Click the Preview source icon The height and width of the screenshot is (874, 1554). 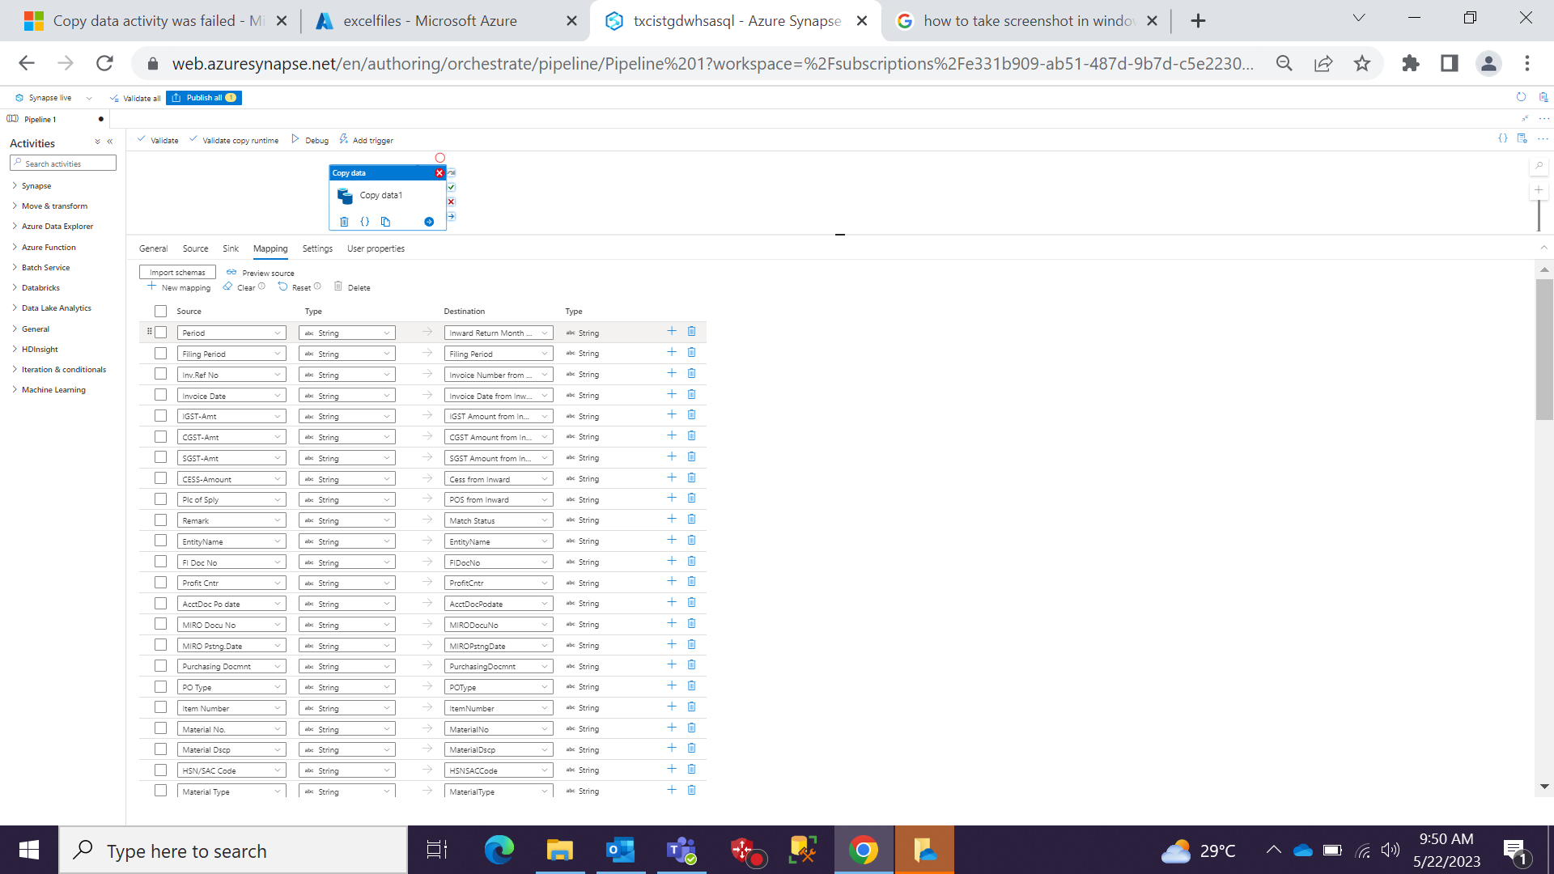pyautogui.click(x=231, y=272)
